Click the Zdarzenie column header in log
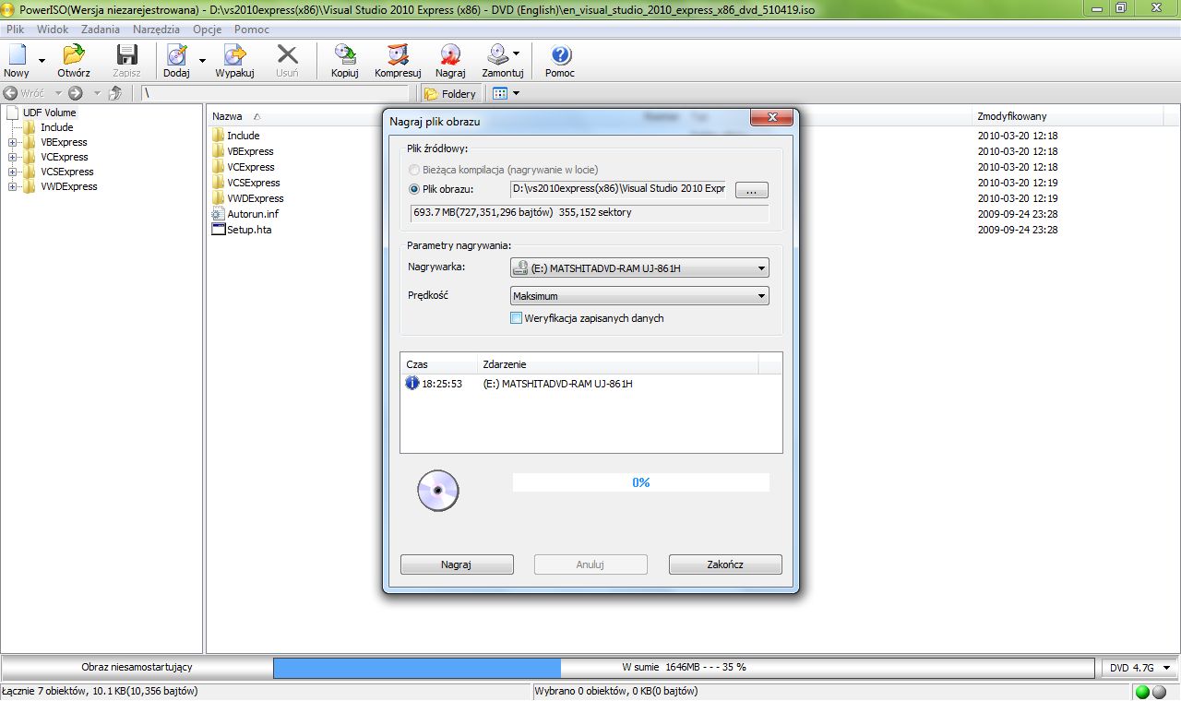 click(x=617, y=364)
